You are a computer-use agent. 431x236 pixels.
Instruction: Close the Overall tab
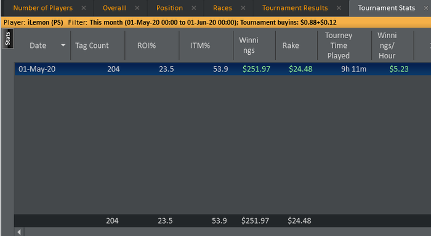[x=137, y=8]
